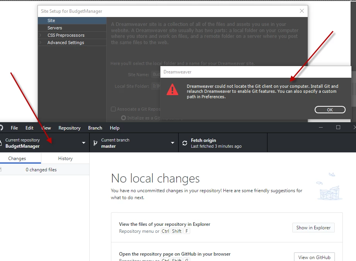The width and height of the screenshot is (356, 261).
Task: Click 'Last fetched 3 minutes ago' text
Action: pos(216,146)
